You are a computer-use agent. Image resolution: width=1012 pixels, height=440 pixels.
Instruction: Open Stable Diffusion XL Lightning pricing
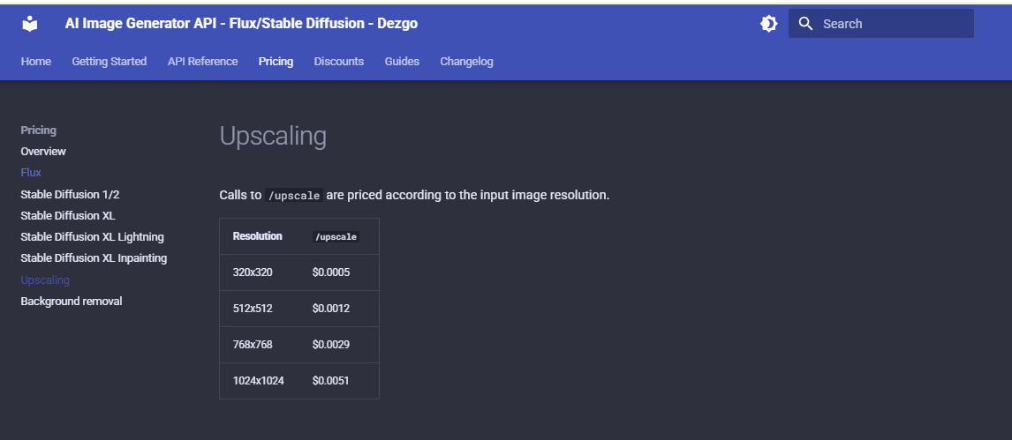(x=93, y=236)
